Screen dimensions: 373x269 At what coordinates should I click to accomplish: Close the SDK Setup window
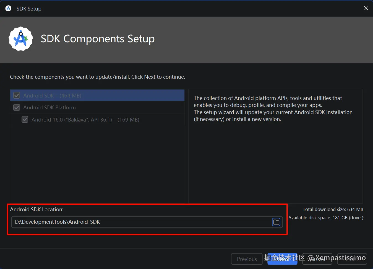tap(366, 8)
